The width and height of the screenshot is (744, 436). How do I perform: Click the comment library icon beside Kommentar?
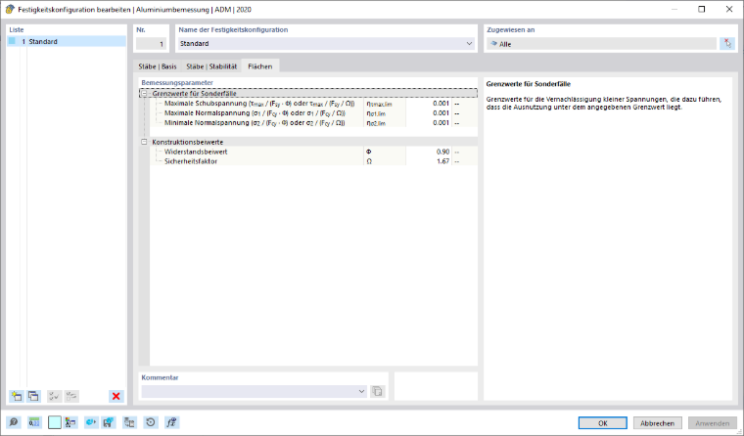click(377, 391)
